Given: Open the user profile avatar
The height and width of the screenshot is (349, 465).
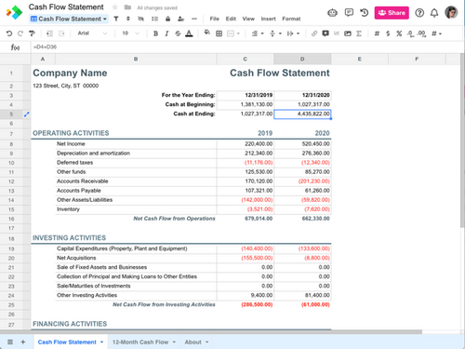Looking at the screenshot, I should point(451,13).
